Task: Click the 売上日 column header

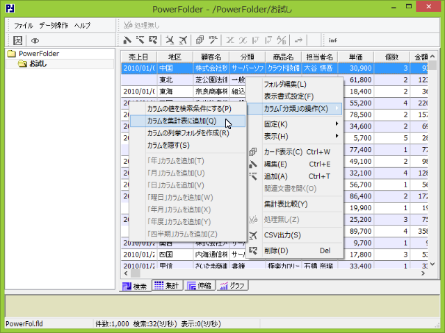Action: tap(139, 57)
